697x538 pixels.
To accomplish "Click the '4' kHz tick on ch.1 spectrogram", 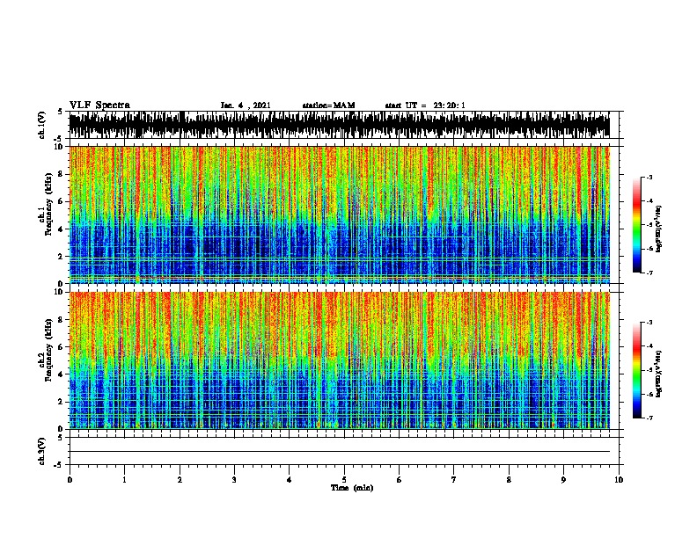I will click(x=62, y=229).
